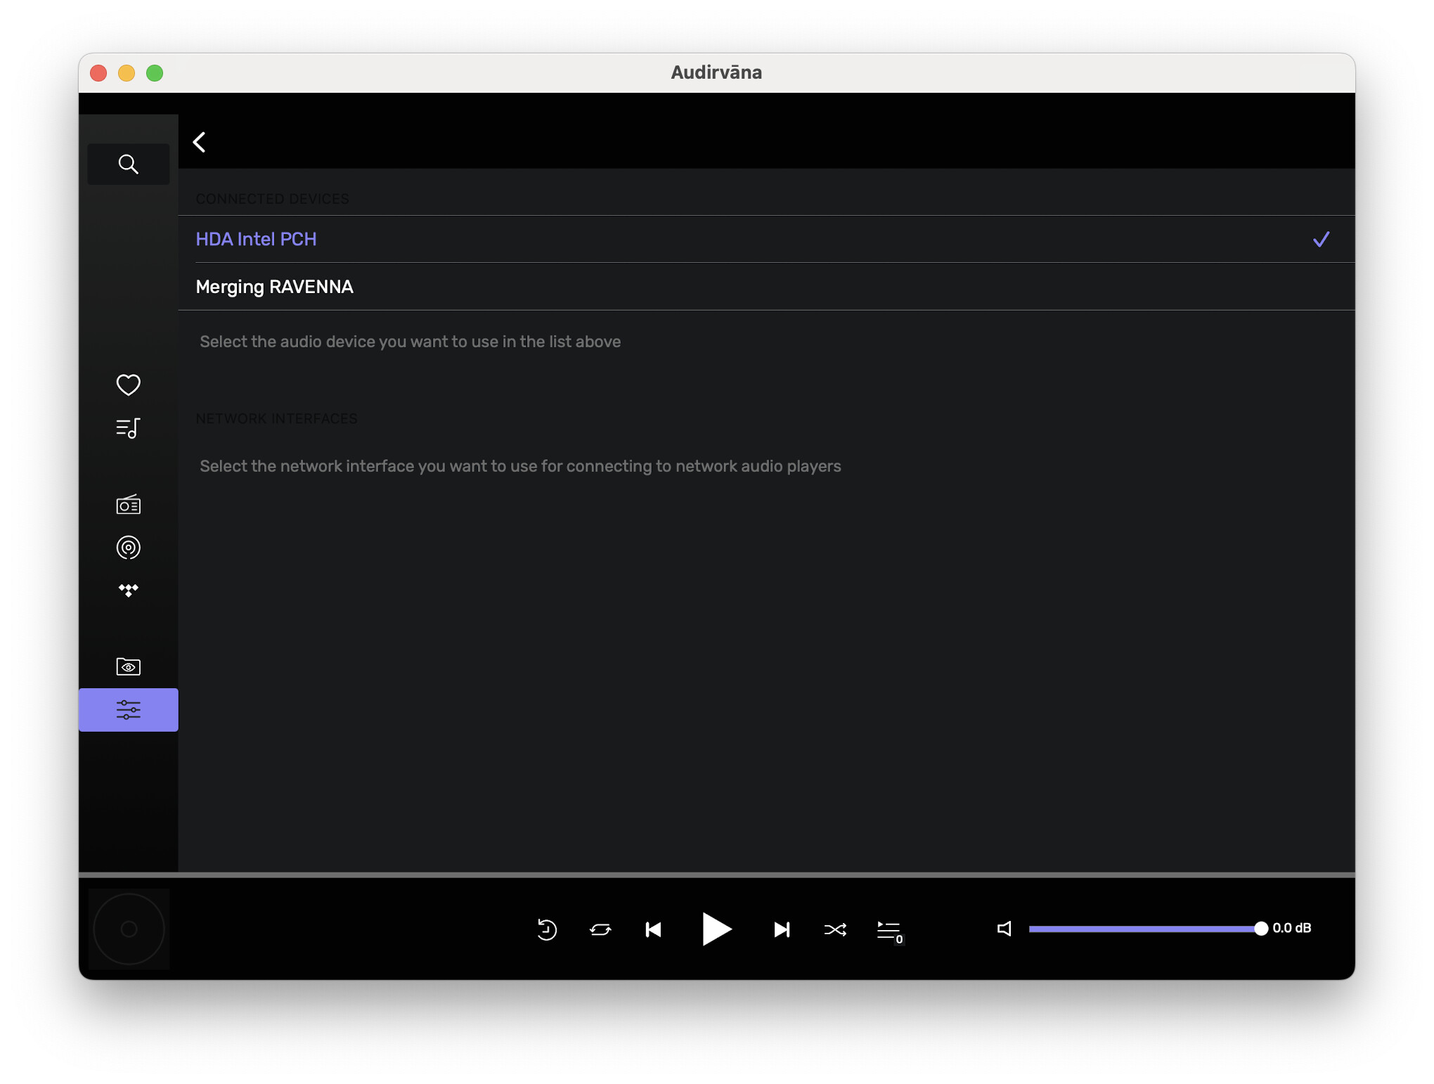This screenshot has width=1434, height=1084.
Task: Open Favorites via the heart icon
Action: [128, 385]
